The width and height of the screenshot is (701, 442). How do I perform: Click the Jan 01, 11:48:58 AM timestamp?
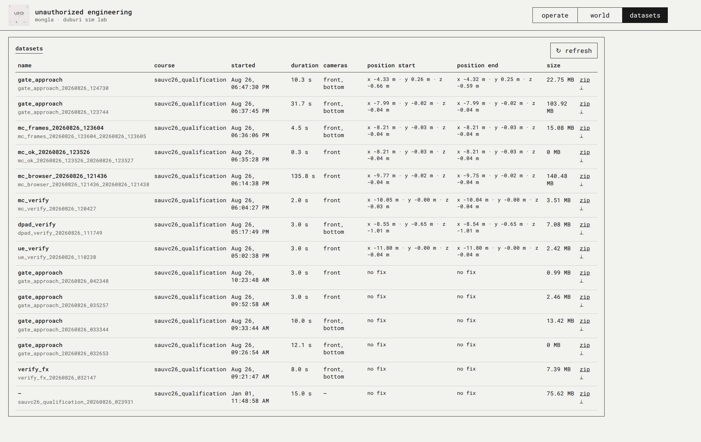[250, 397]
